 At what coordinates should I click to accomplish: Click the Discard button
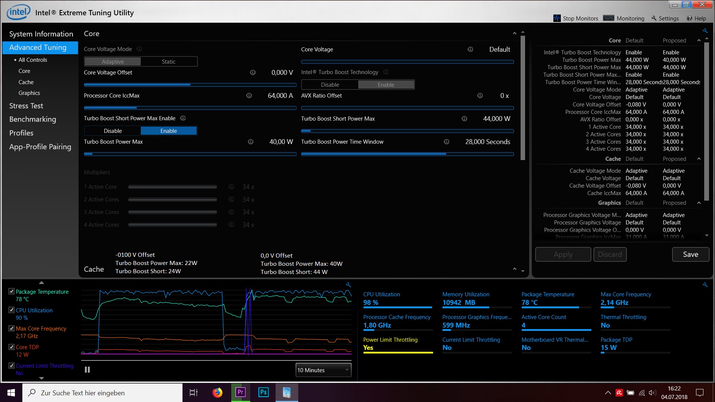[610, 254]
